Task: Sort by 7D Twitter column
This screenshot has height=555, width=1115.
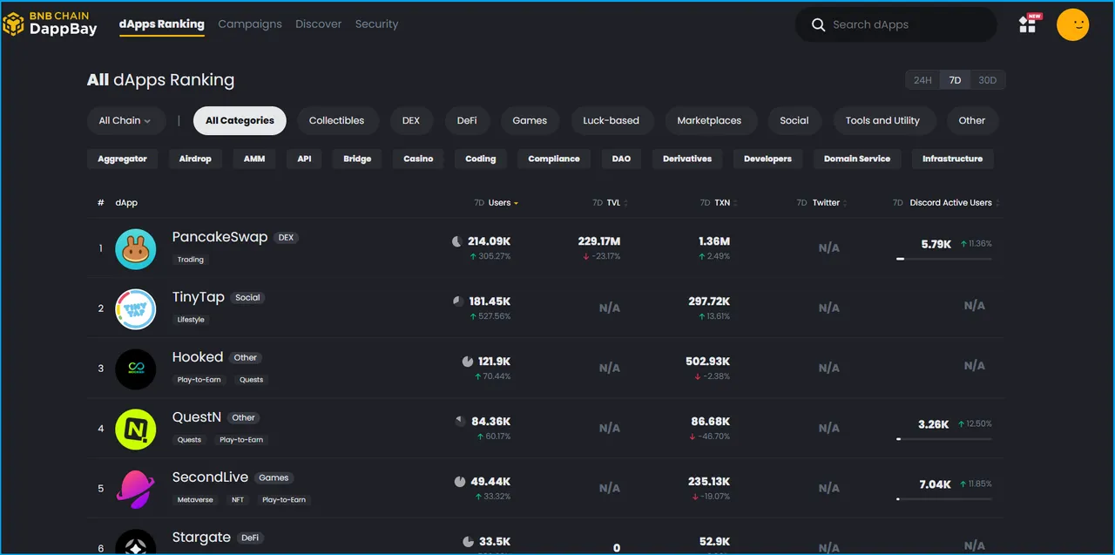Action: (821, 203)
